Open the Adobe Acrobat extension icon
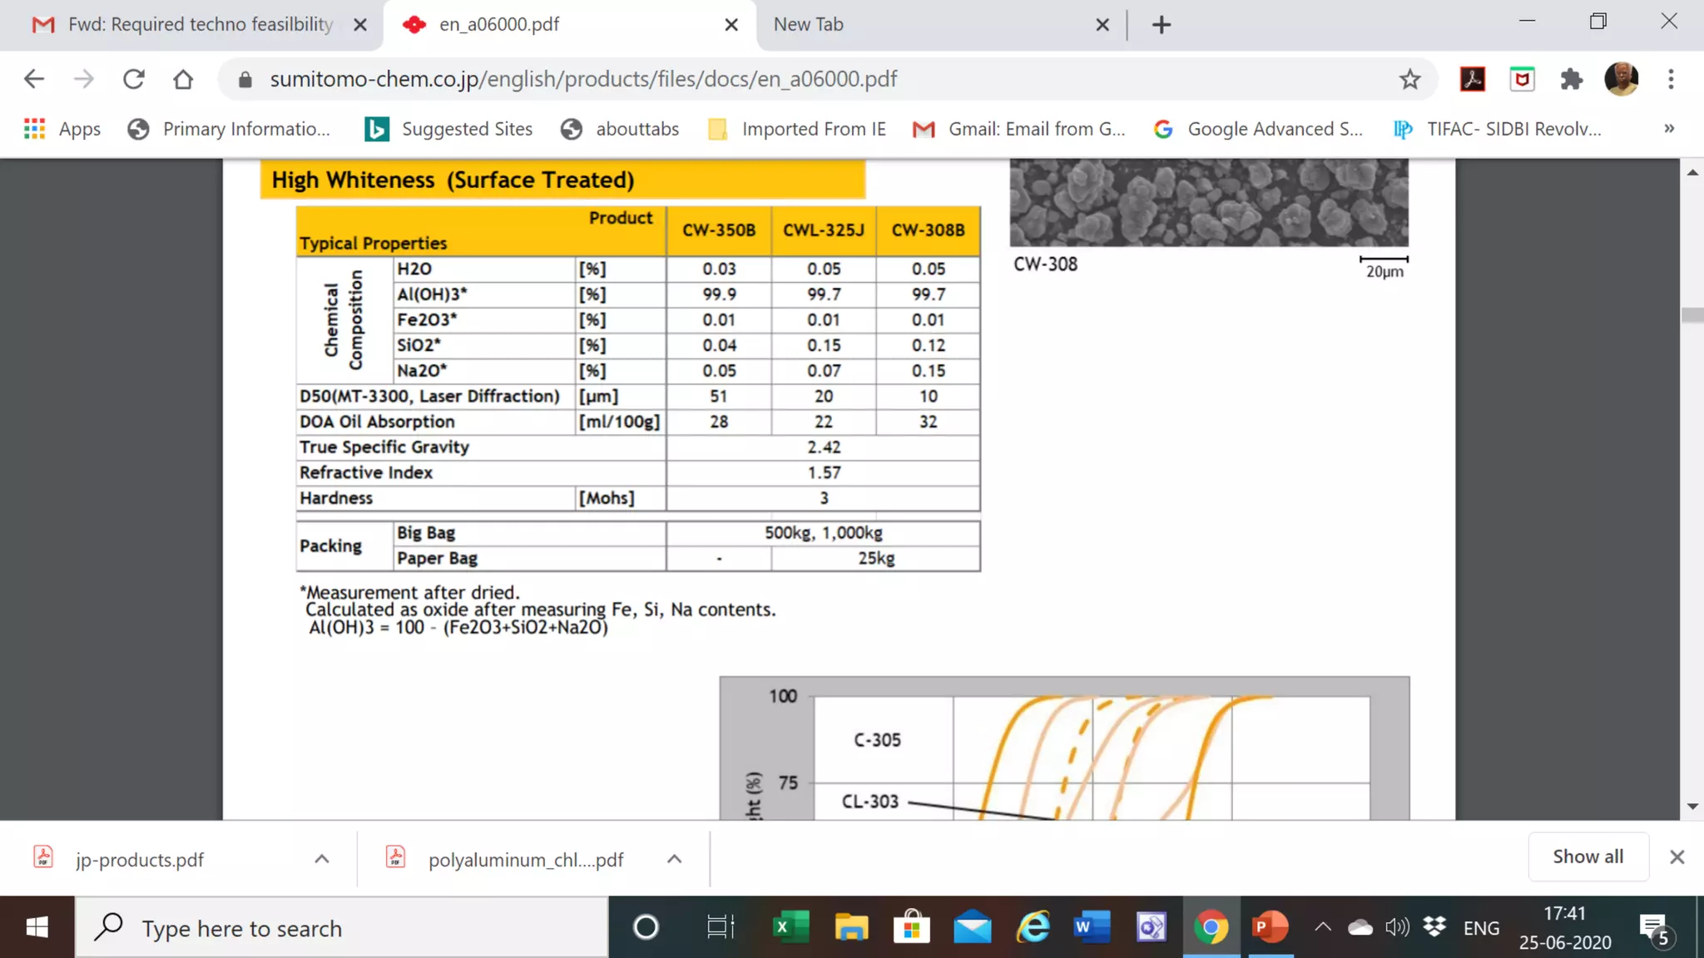Image resolution: width=1704 pixels, height=958 pixels. click(1473, 79)
